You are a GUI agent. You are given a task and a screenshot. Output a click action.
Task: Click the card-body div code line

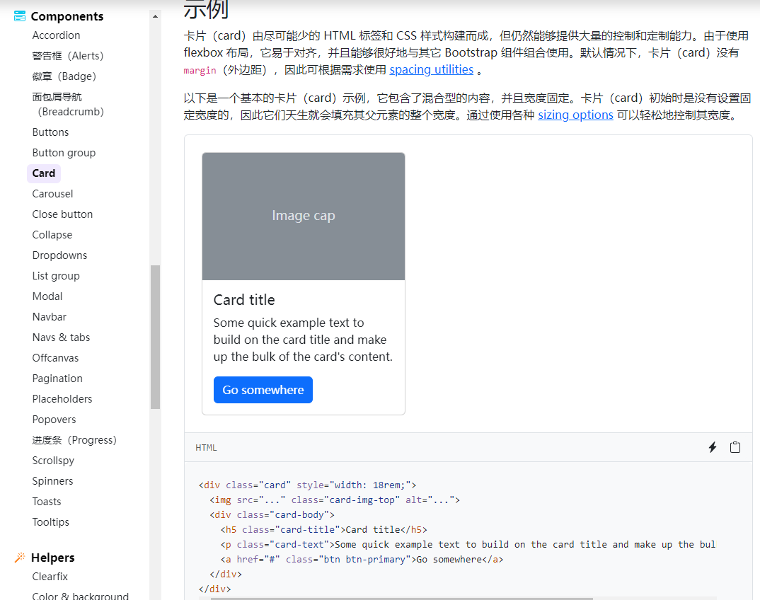click(x=272, y=514)
